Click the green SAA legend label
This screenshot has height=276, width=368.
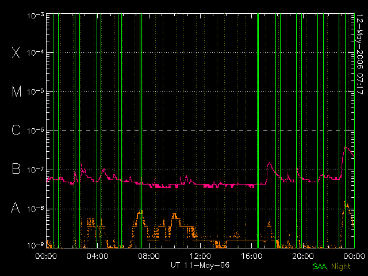(320, 266)
